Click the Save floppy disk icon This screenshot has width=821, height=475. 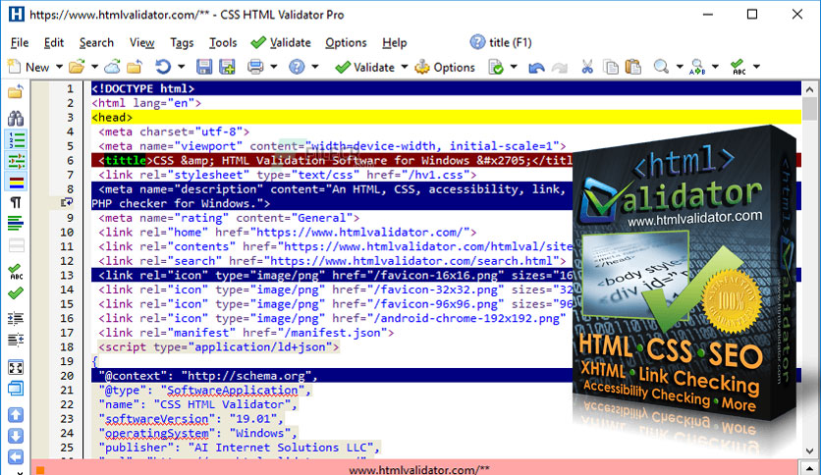pos(203,67)
